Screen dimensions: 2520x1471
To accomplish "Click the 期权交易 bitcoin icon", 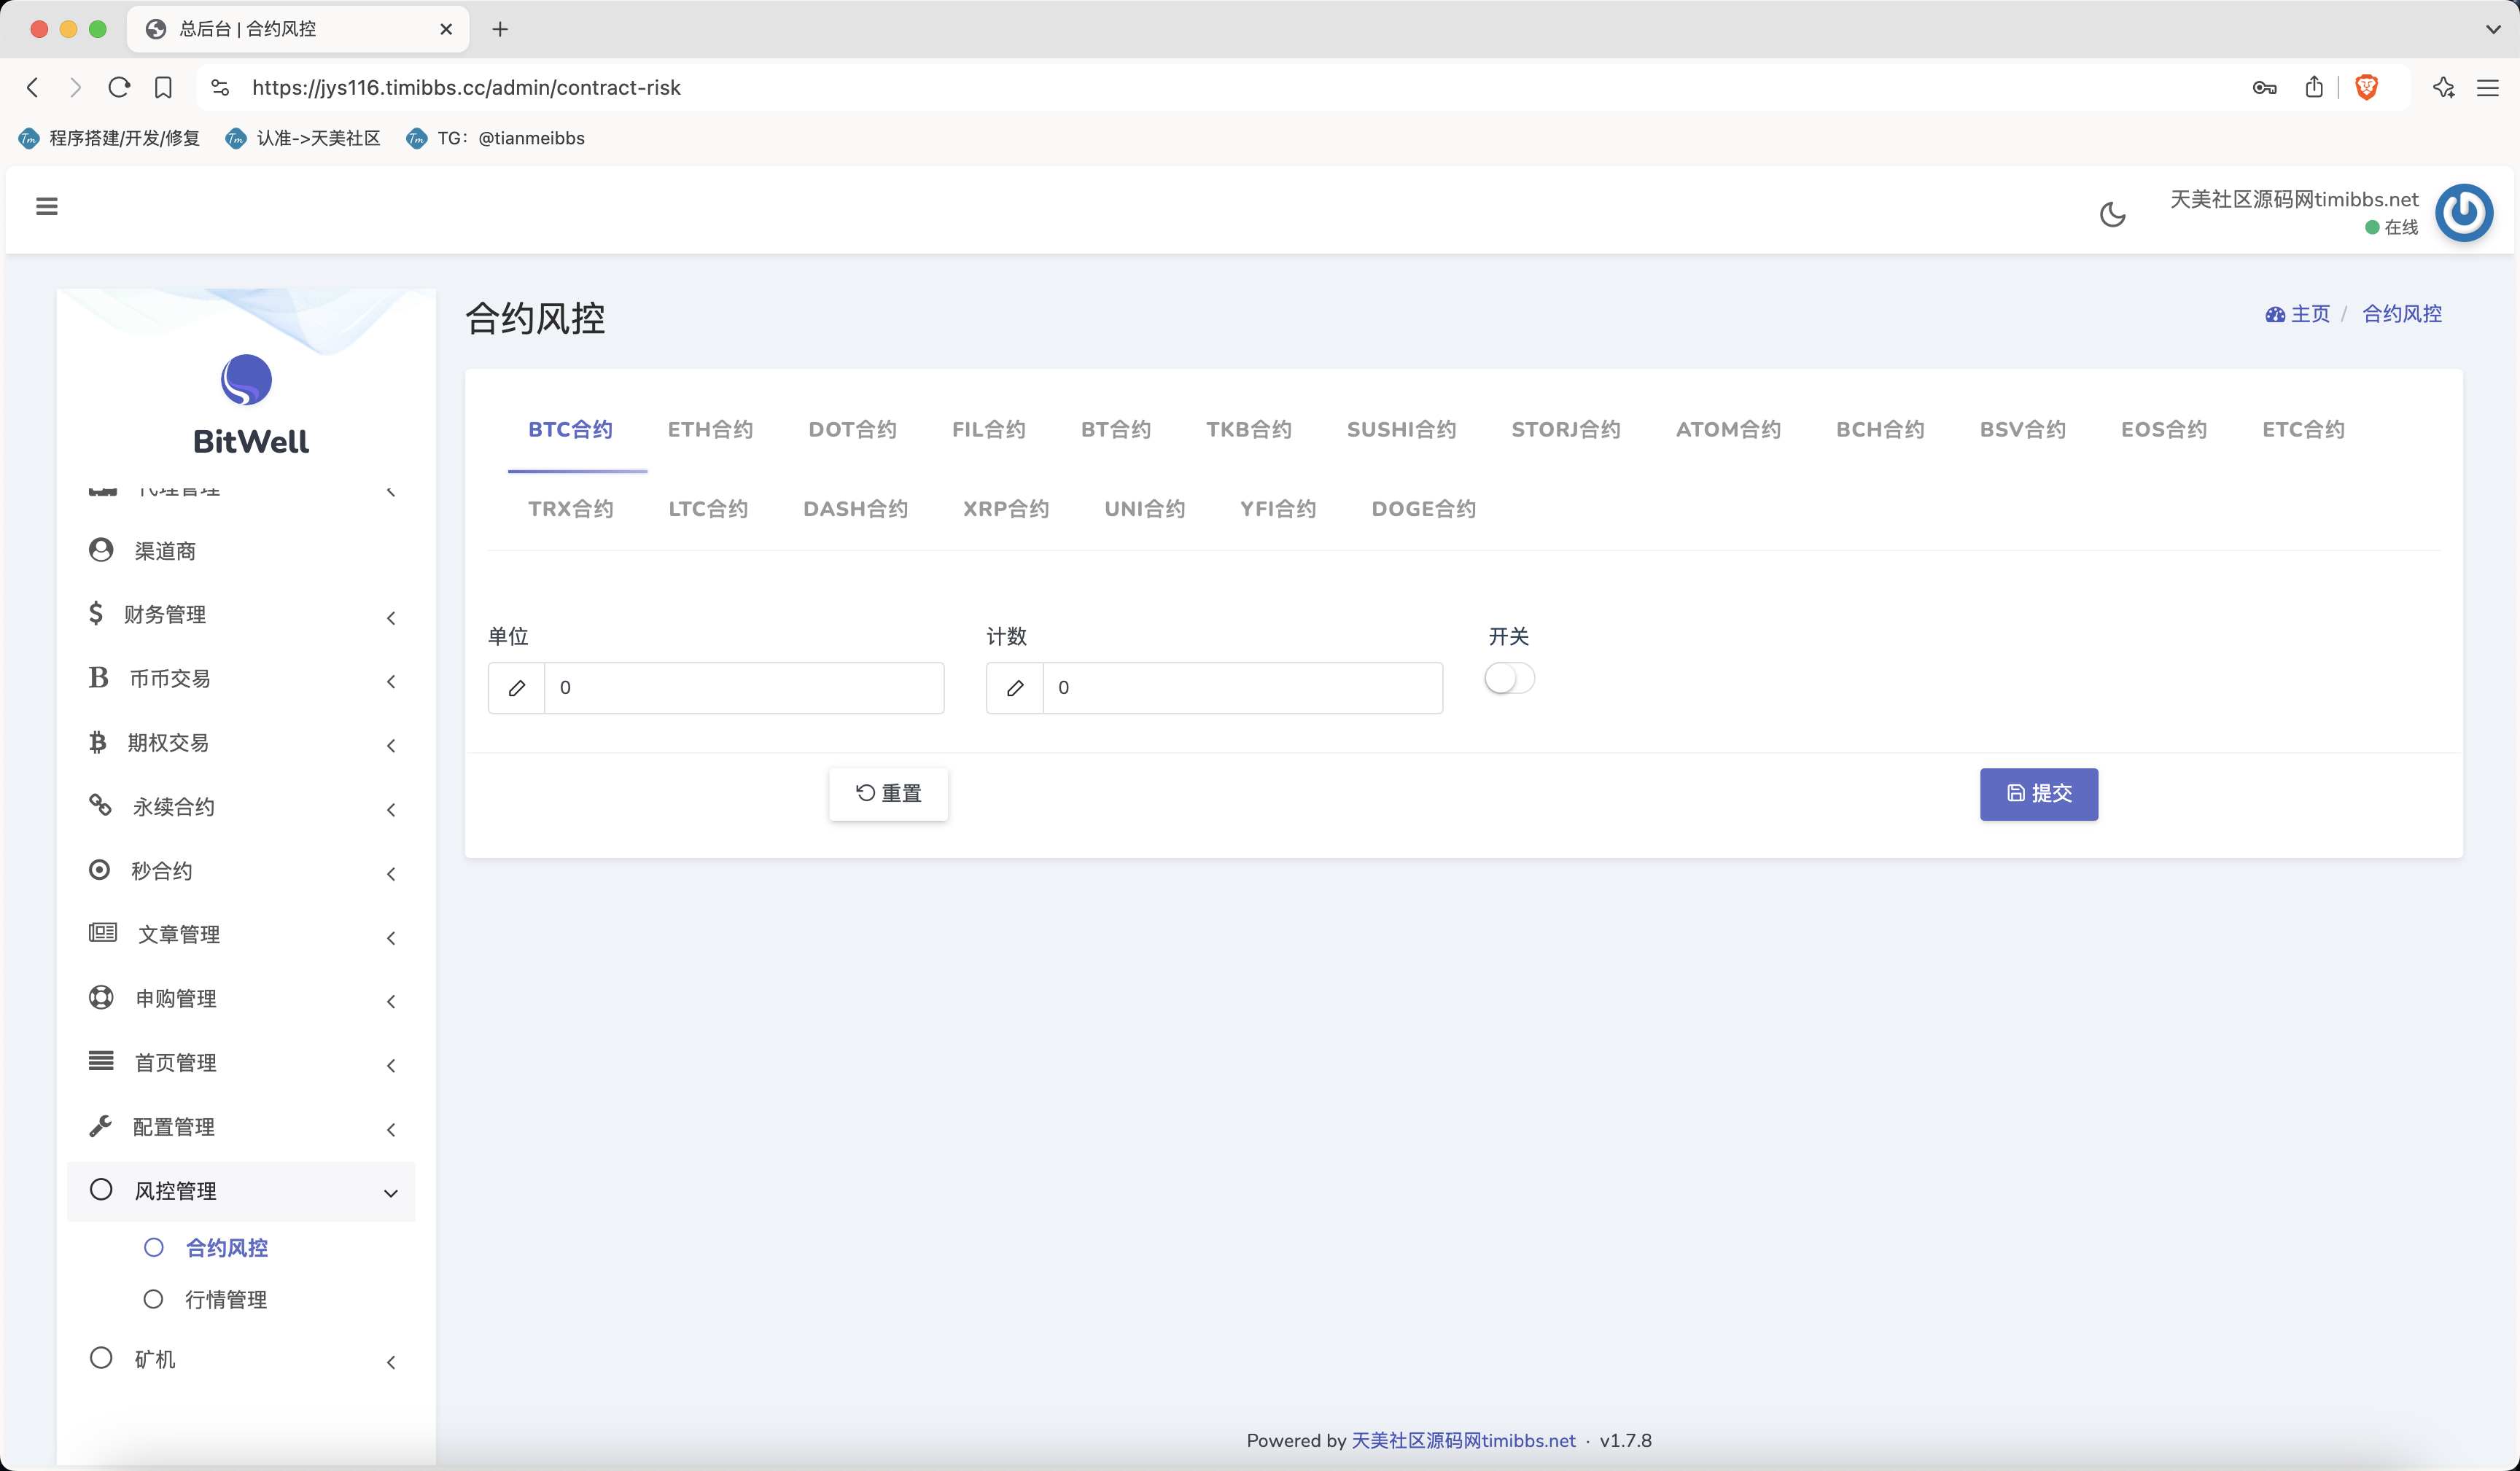I will coord(97,742).
